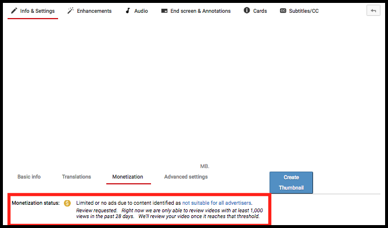Viewport: 388px width, 228px height.
Task: Open the 'not suitable for all advertisers' link
Action: click(217, 203)
